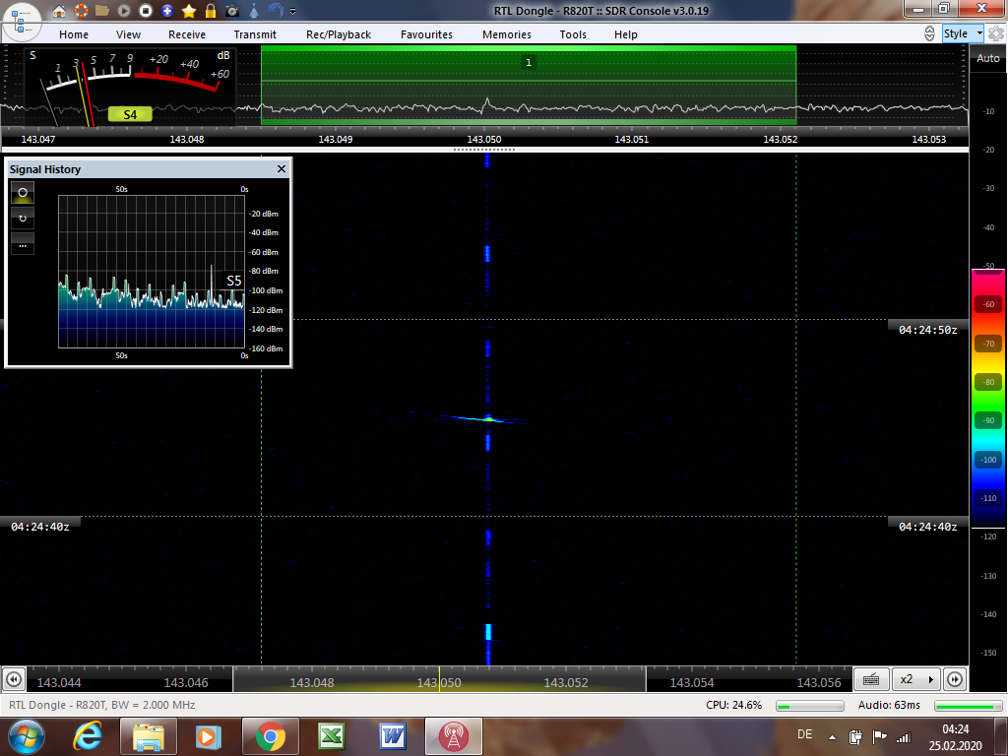1008x756 pixels.
Task: Toggle ribbon minimize up-down arrows
Action: pos(929,33)
